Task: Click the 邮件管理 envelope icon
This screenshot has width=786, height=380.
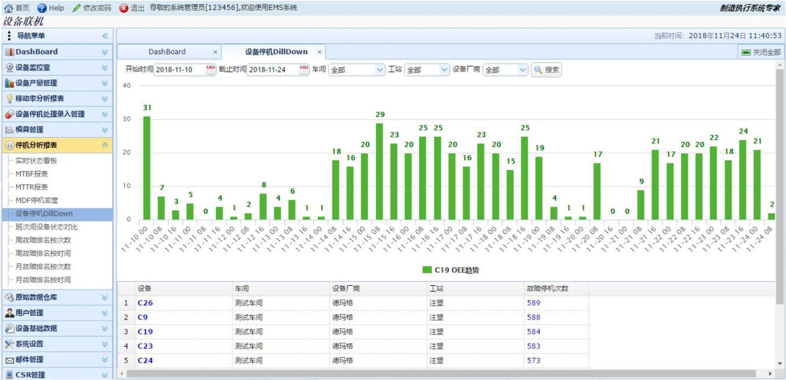Action: (9, 360)
